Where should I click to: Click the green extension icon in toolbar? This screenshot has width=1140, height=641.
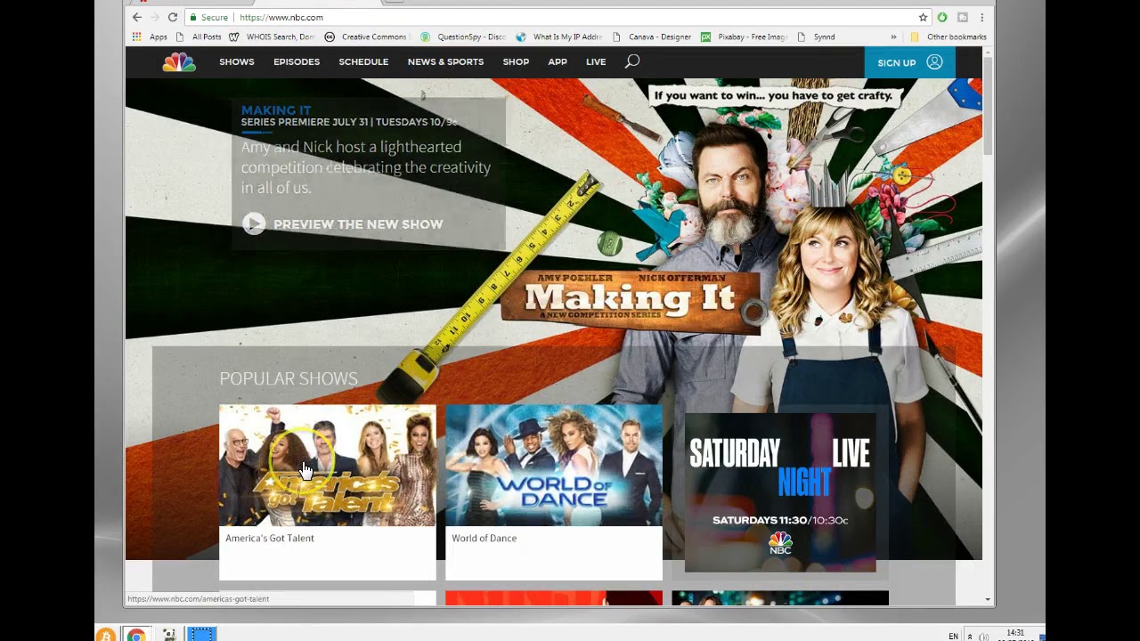[x=942, y=17]
